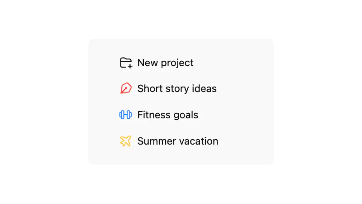Select the new folder icon
The image size is (362, 204).
pyautogui.click(x=126, y=63)
